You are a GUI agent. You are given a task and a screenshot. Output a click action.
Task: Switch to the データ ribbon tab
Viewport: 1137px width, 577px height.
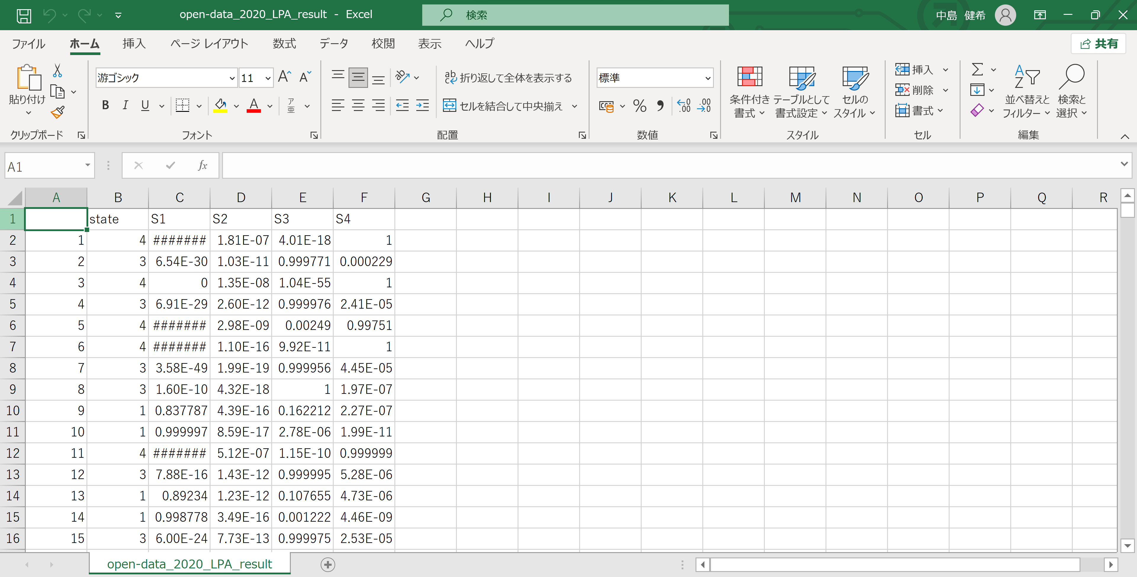pos(334,43)
